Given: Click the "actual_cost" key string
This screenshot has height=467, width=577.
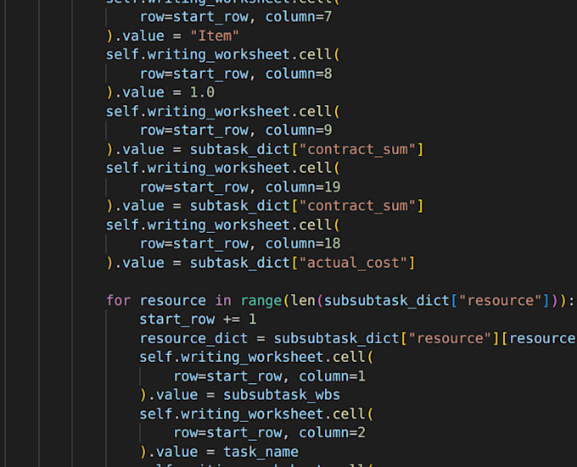Looking at the screenshot, I should [x=353, y=263].
